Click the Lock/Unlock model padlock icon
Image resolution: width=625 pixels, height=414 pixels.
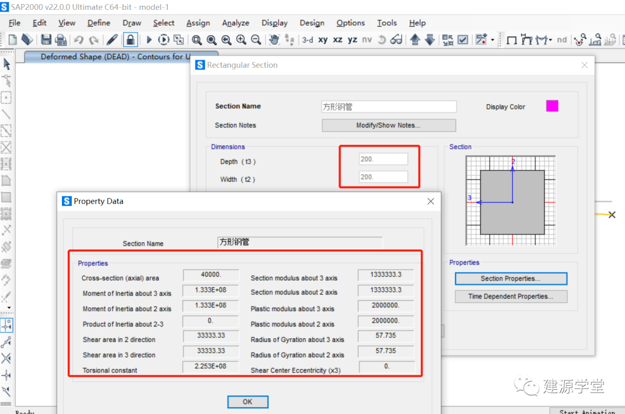pyautogui.click(x=130, y=40)
